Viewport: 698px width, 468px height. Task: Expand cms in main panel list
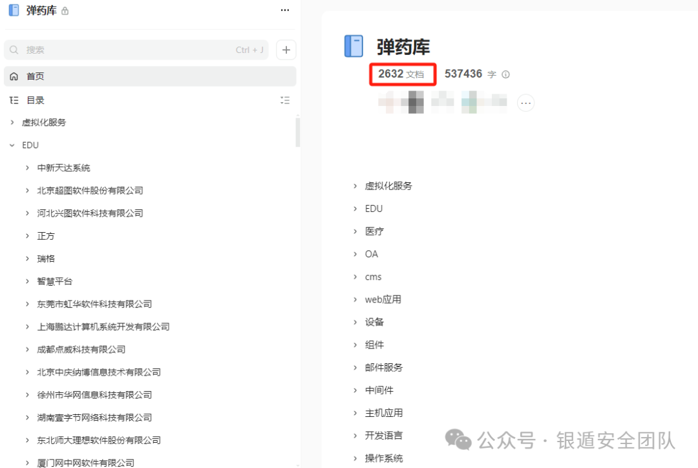(x=355, y=277)
